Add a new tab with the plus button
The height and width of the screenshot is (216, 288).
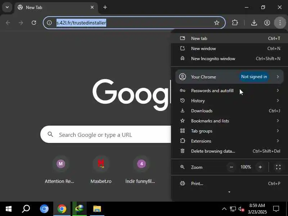coord(105,7)
